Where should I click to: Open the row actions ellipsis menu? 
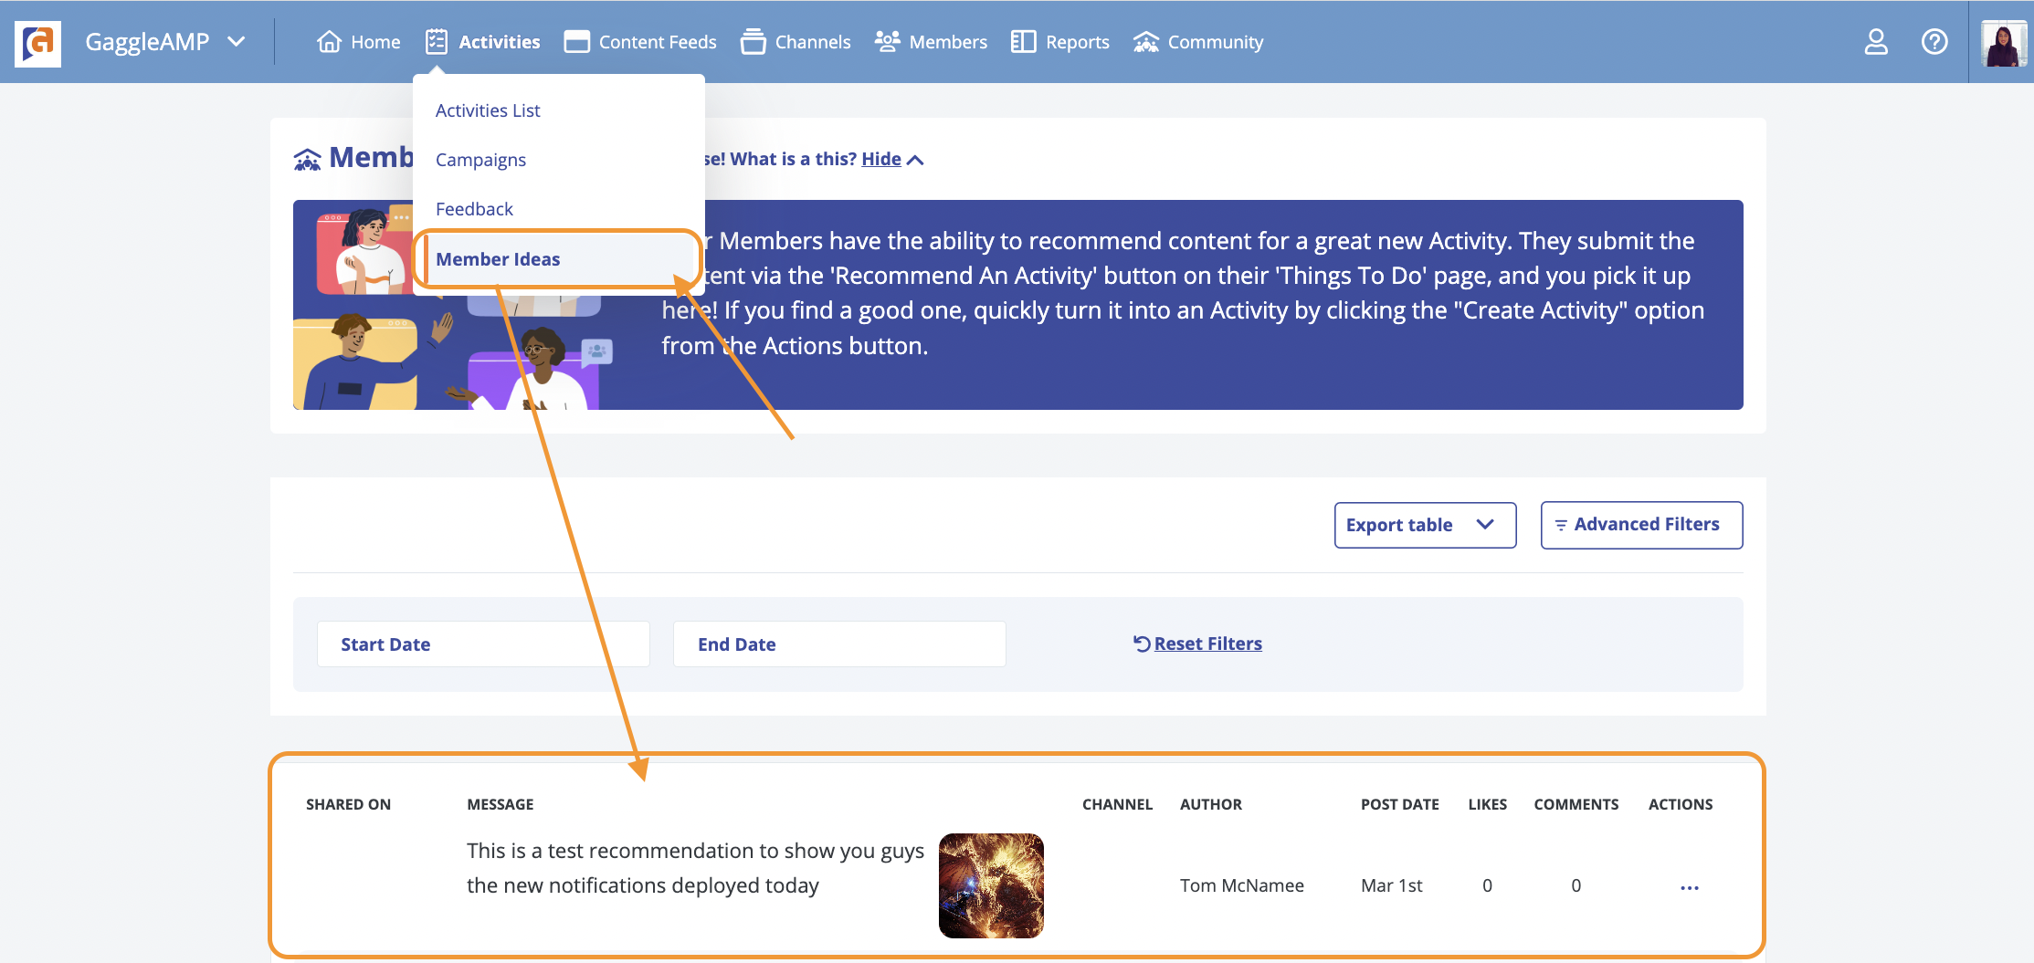1689,887
